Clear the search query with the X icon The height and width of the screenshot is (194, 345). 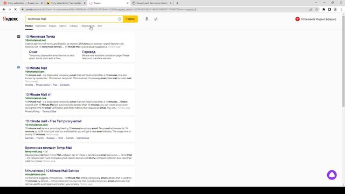coord(120,19)
